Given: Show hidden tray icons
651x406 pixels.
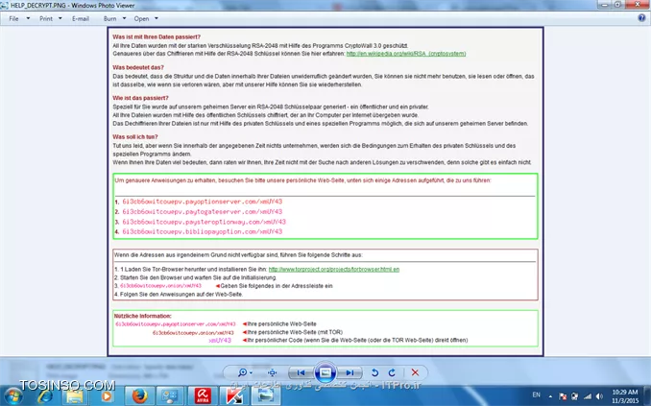Looking at the screenshot, I should click(550, 396).
